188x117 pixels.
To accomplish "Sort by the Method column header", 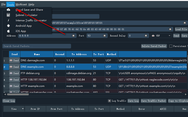I will 112,54.
